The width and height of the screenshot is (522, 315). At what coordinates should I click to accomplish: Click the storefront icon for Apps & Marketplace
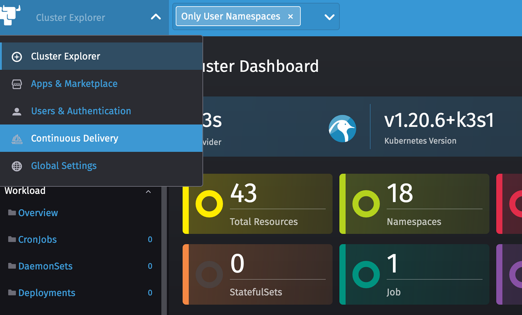click(x=17, y=84)
